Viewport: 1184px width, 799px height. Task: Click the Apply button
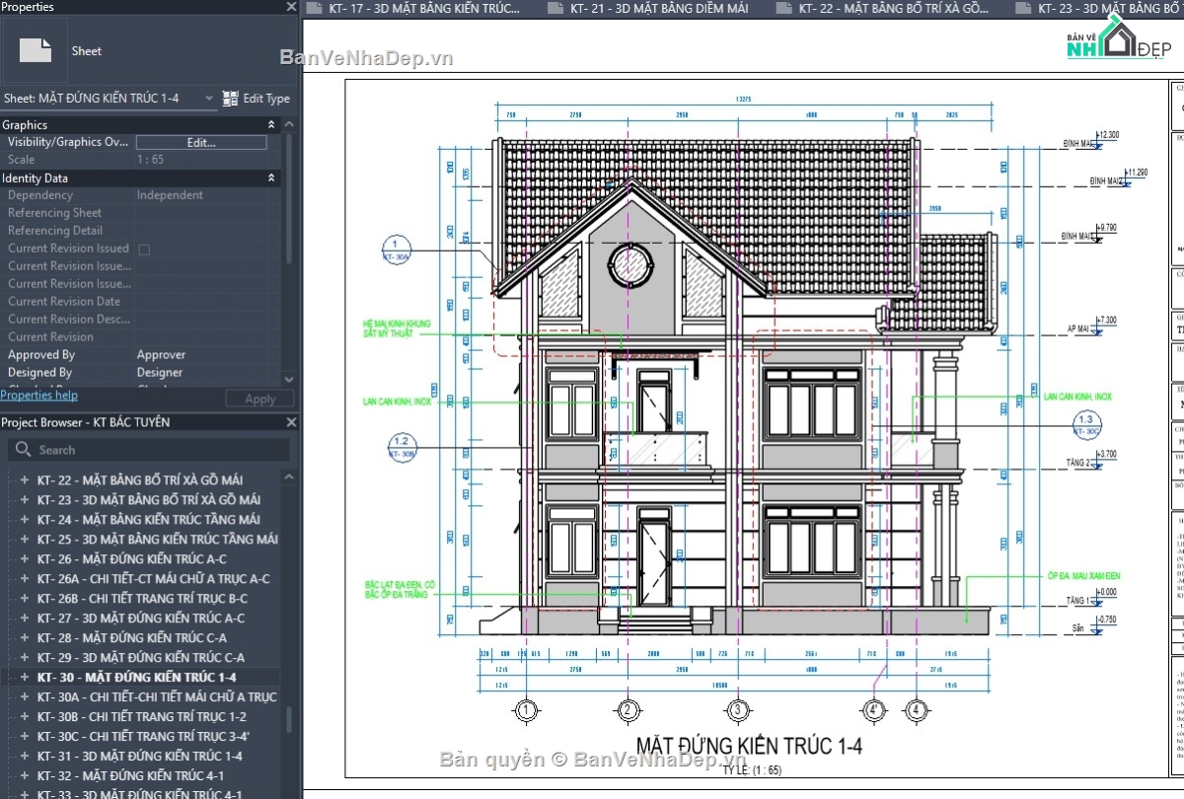[x=259, y=399]
